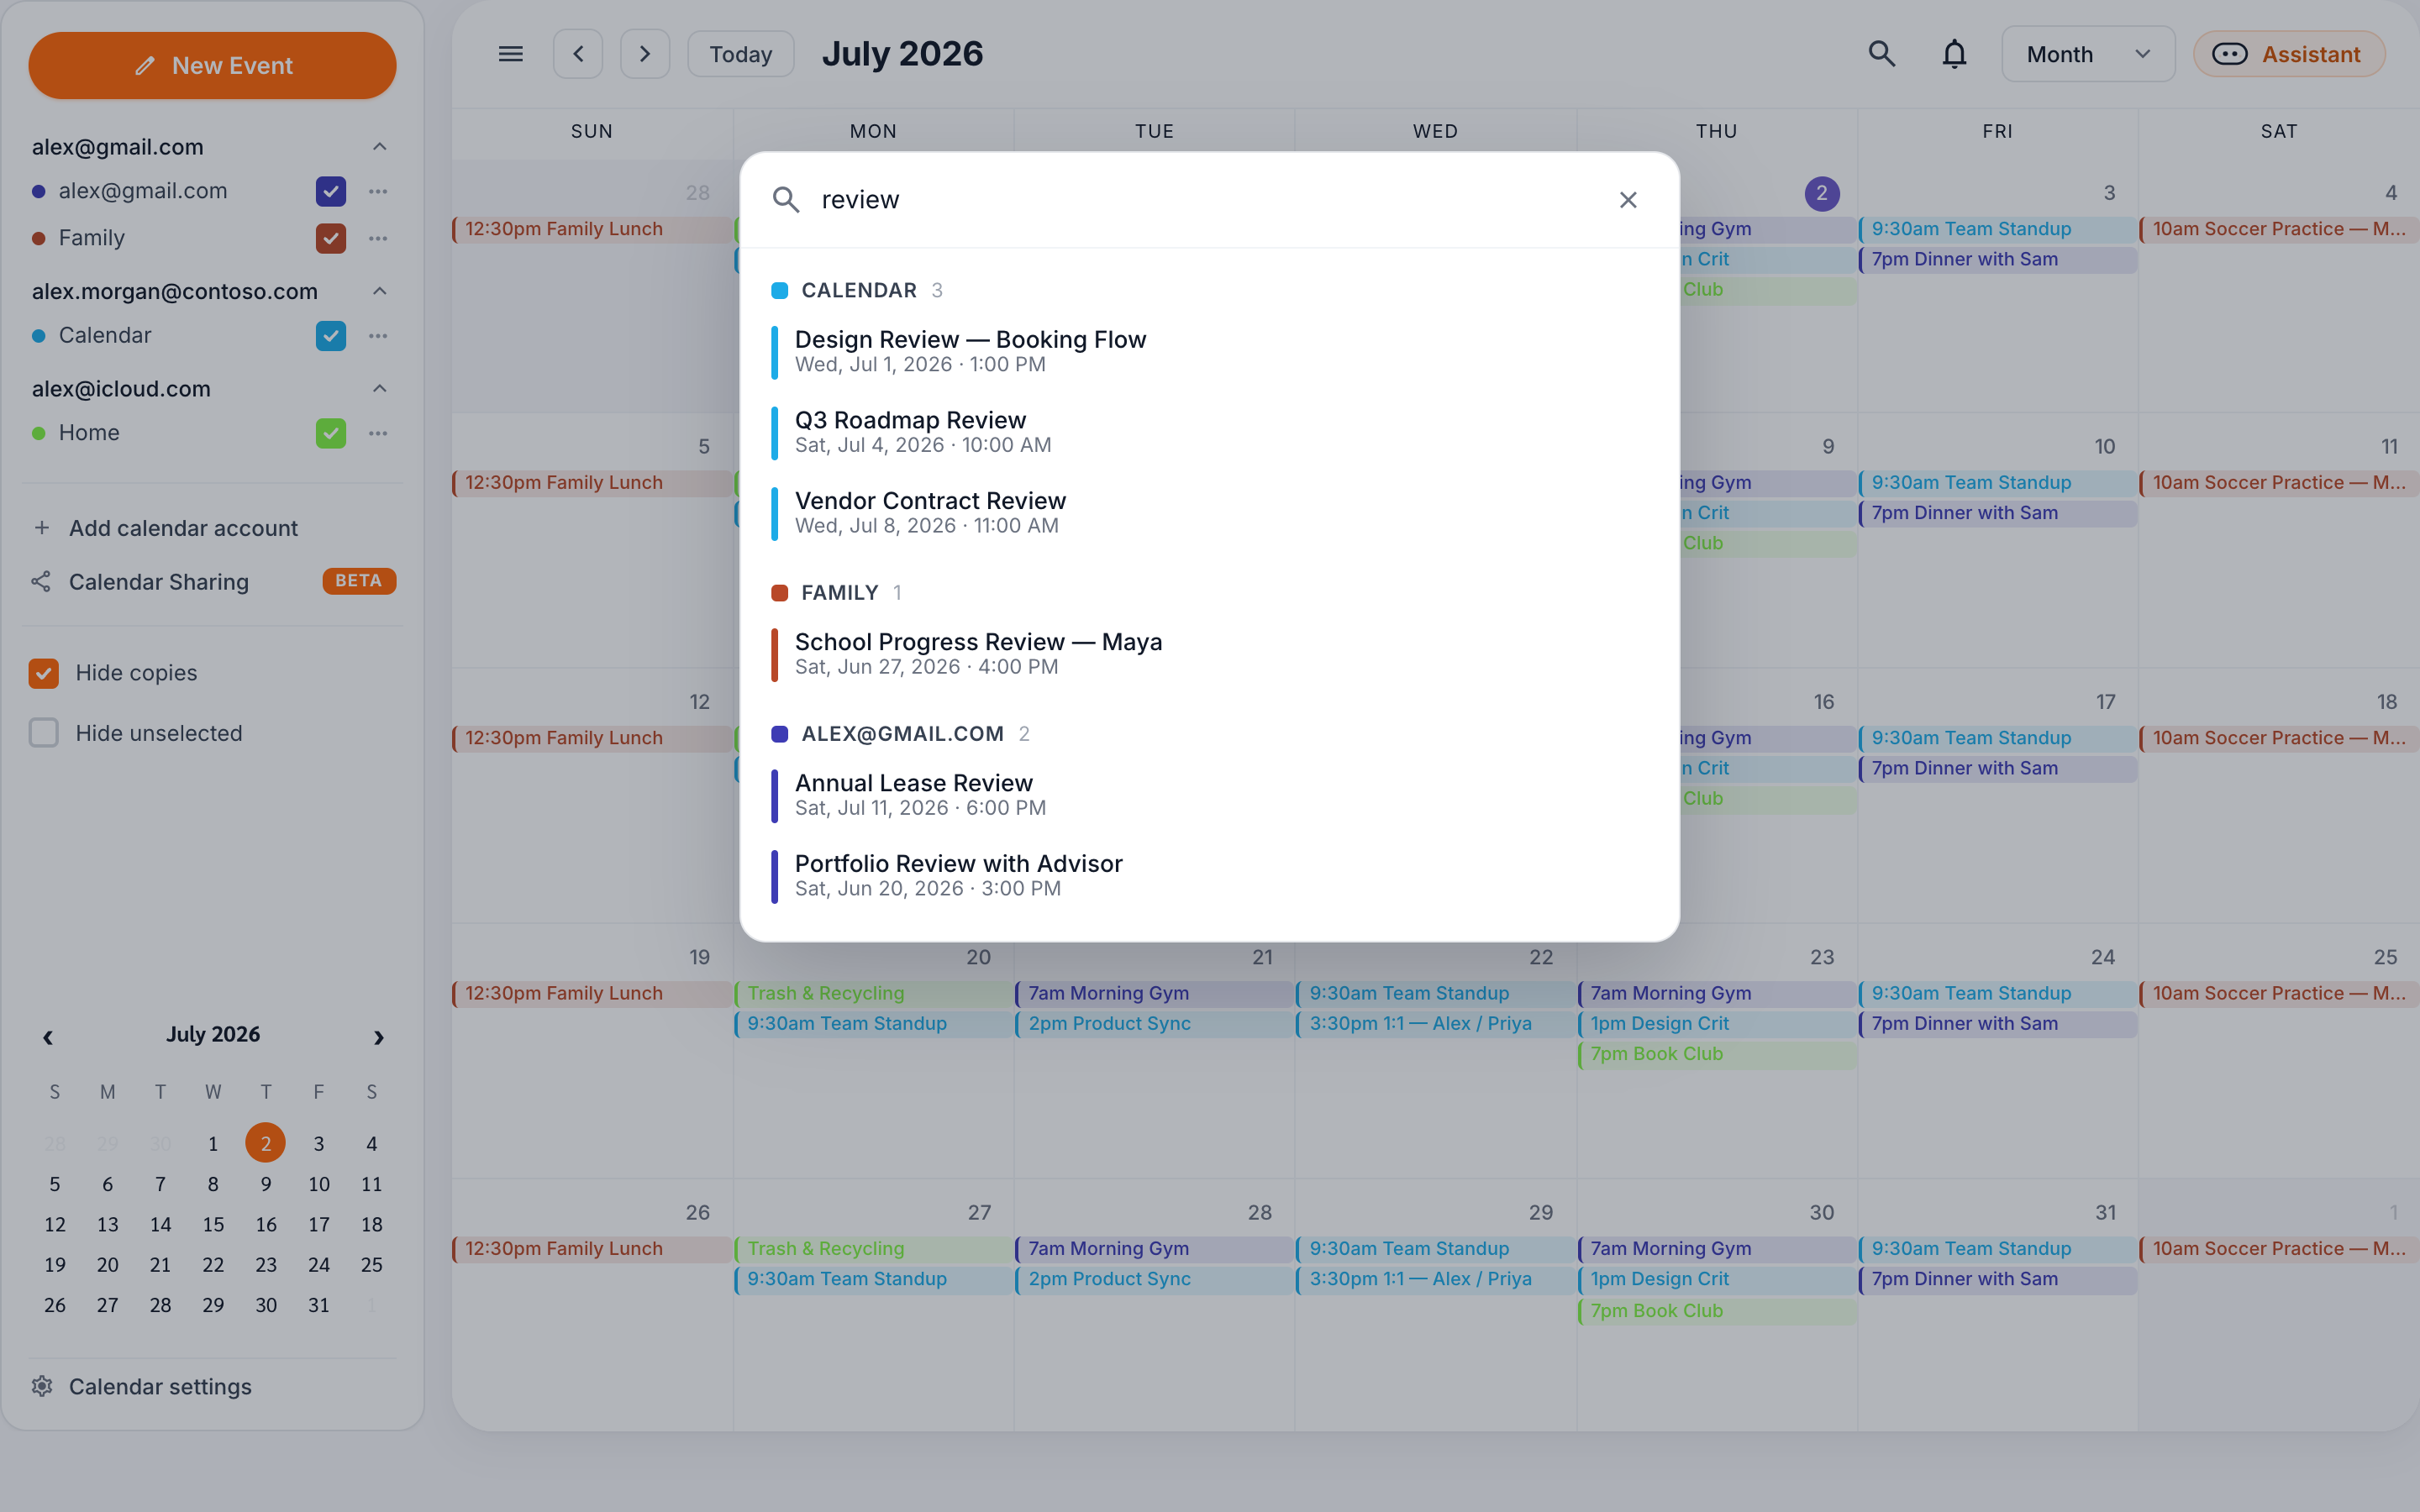Close the search dialog with X
This screenshot has width=2420, height=1512.
coord(1628,200)
